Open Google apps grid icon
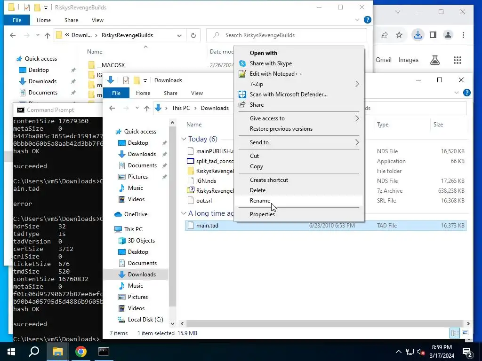This screenshot has width=482, height=361. point(458,60)
